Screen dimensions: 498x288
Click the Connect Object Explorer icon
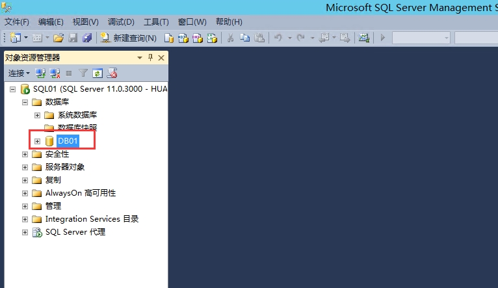click(40, 73)
